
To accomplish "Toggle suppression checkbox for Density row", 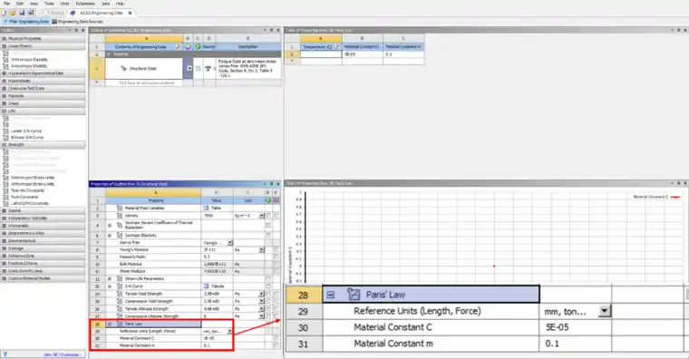I will [268, 216].
